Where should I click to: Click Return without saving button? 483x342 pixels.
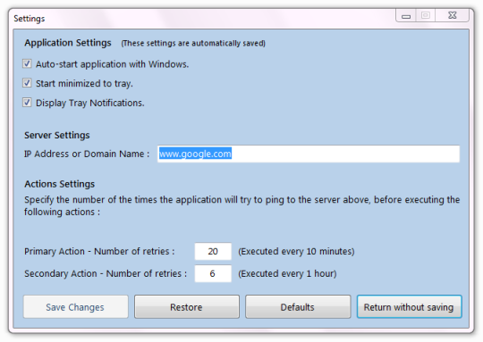coord(409,307)
